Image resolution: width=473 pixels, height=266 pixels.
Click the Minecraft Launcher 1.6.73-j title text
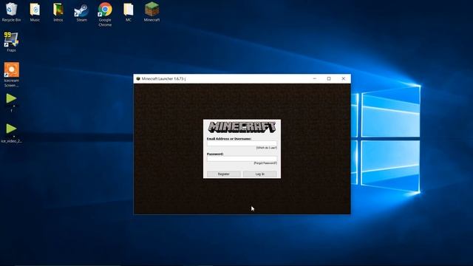pyautogui.click(x=163, y=79)
